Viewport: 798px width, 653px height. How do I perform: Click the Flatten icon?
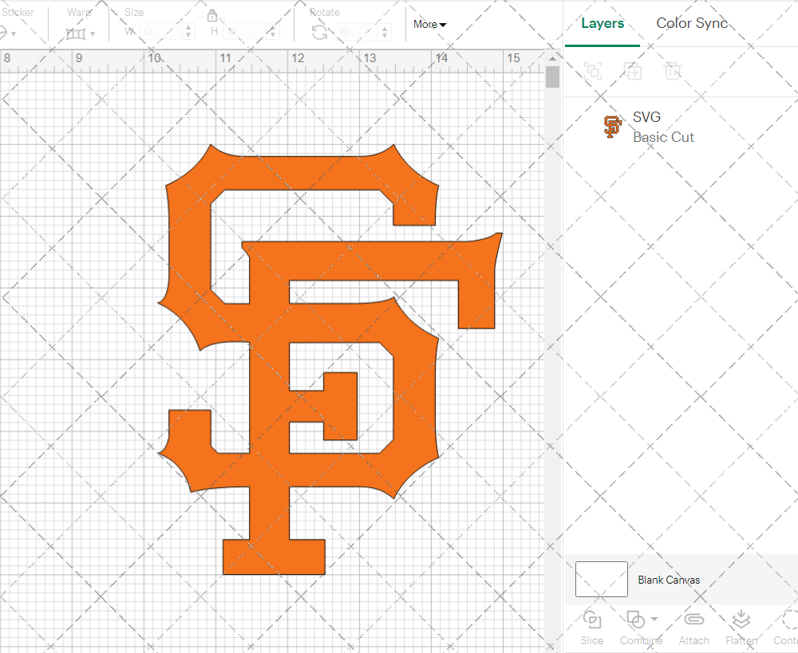click(741, 620)
